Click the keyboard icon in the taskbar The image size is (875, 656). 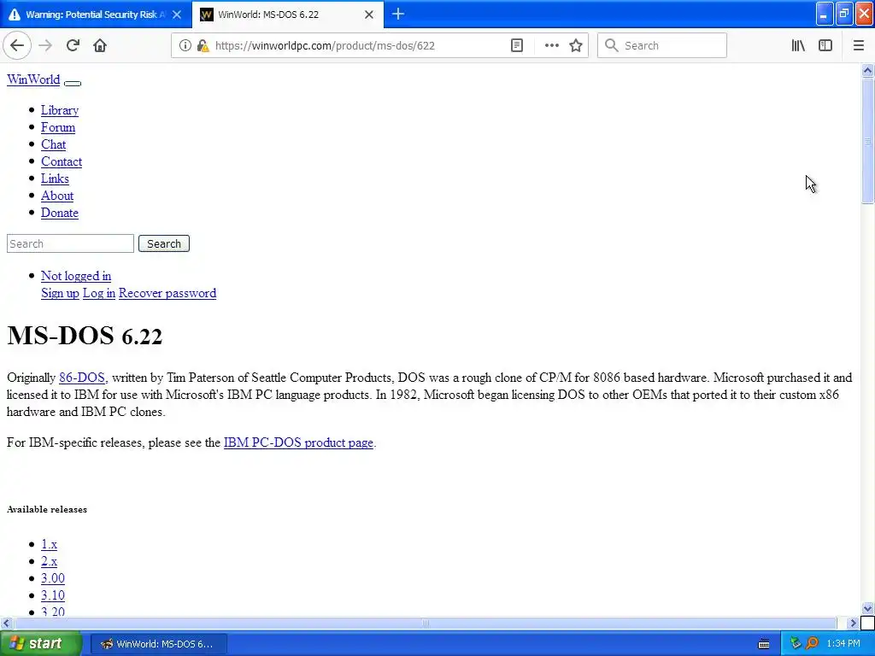pyautogui.click(x=764, y=644)
